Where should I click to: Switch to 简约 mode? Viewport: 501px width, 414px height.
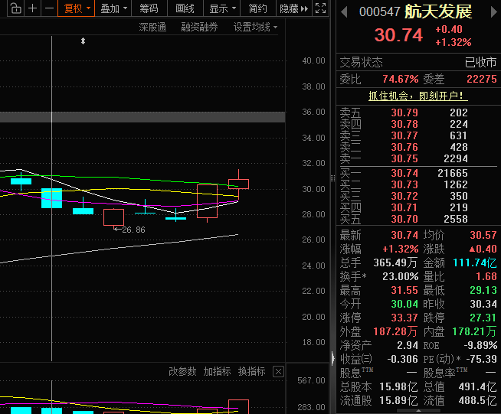click(258, 8)
